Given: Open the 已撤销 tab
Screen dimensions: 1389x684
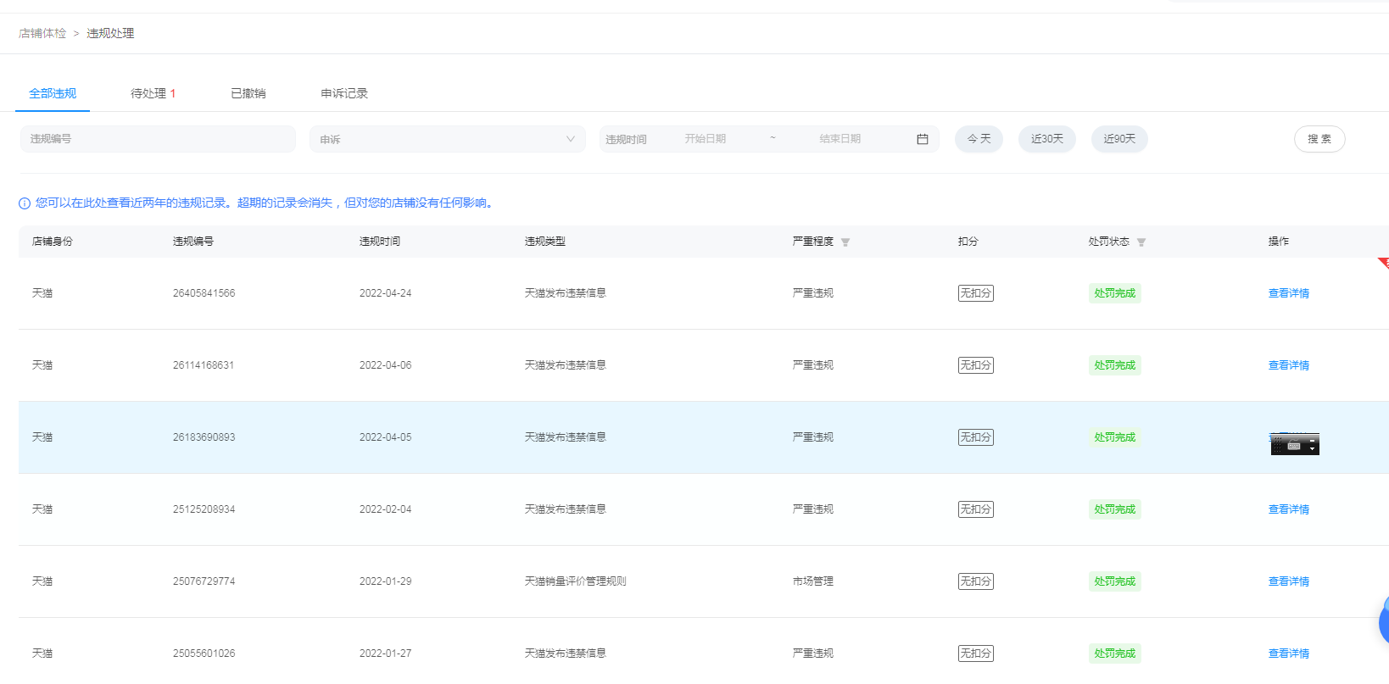Looking at the screenshot, I should 248,93.
